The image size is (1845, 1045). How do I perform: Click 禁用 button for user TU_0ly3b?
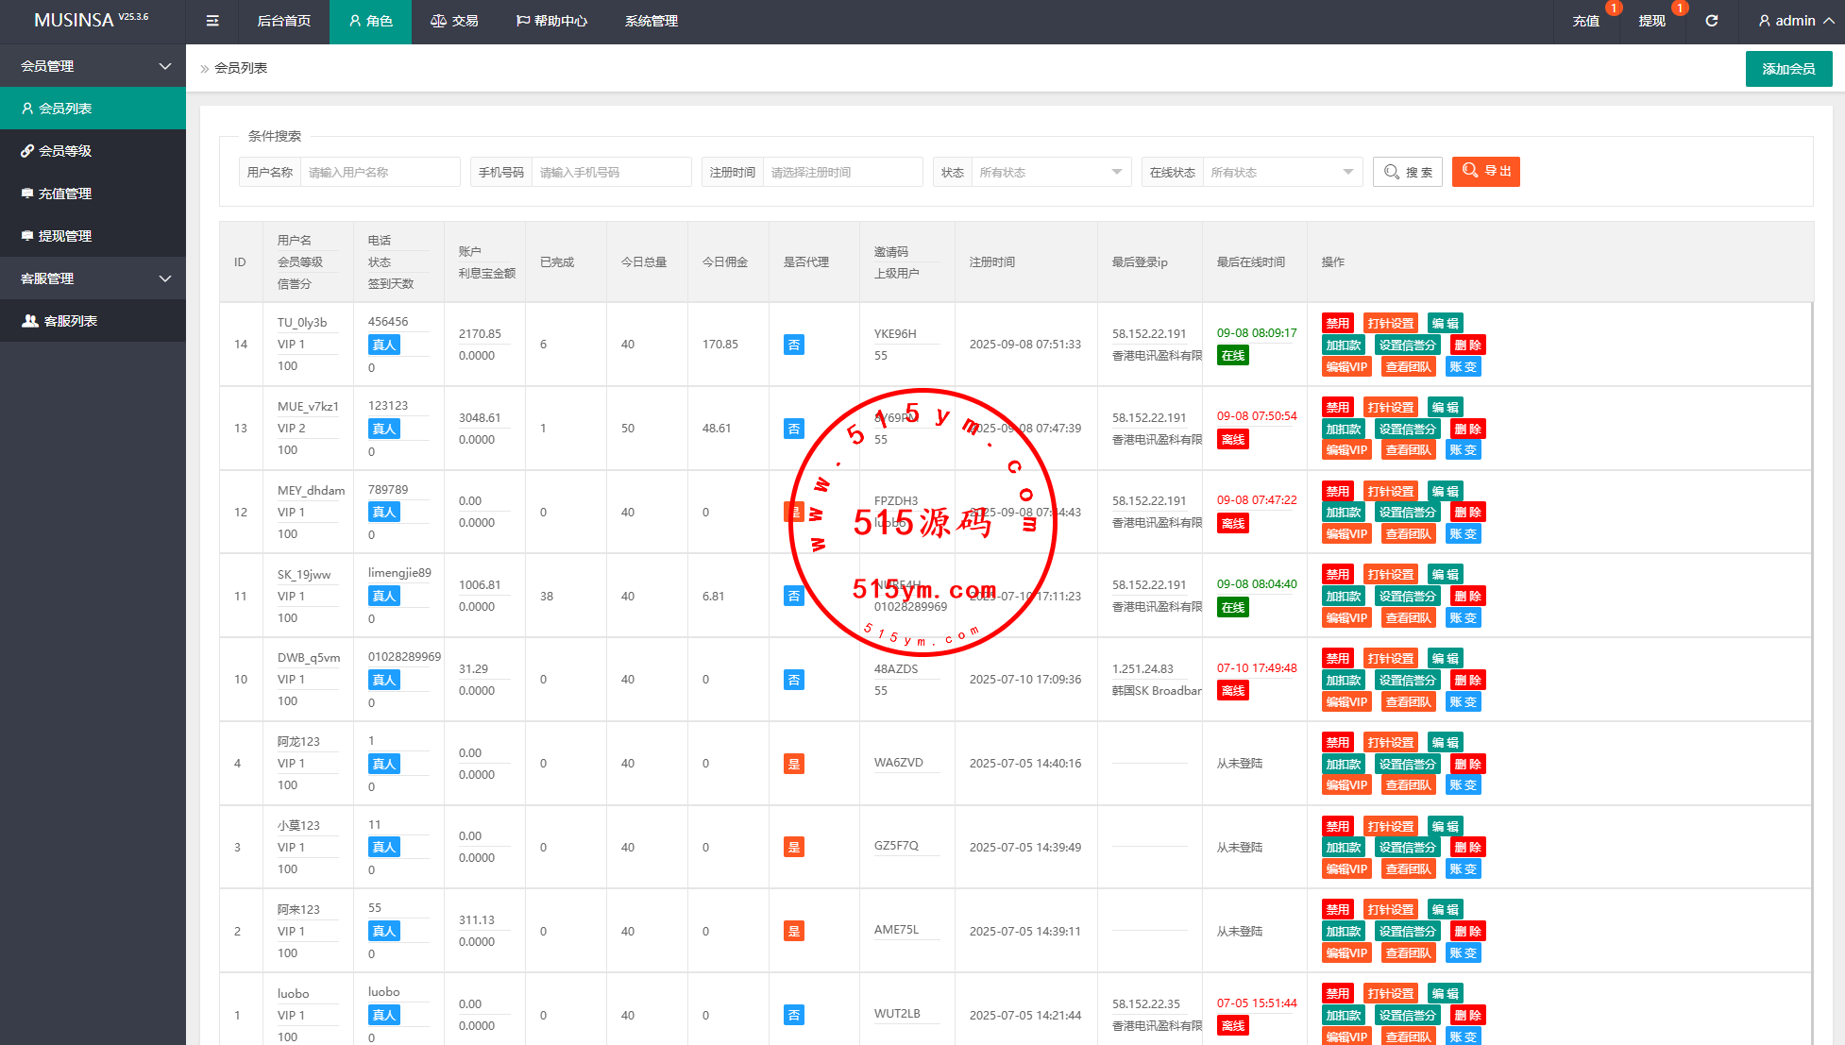pos(1337,323)
